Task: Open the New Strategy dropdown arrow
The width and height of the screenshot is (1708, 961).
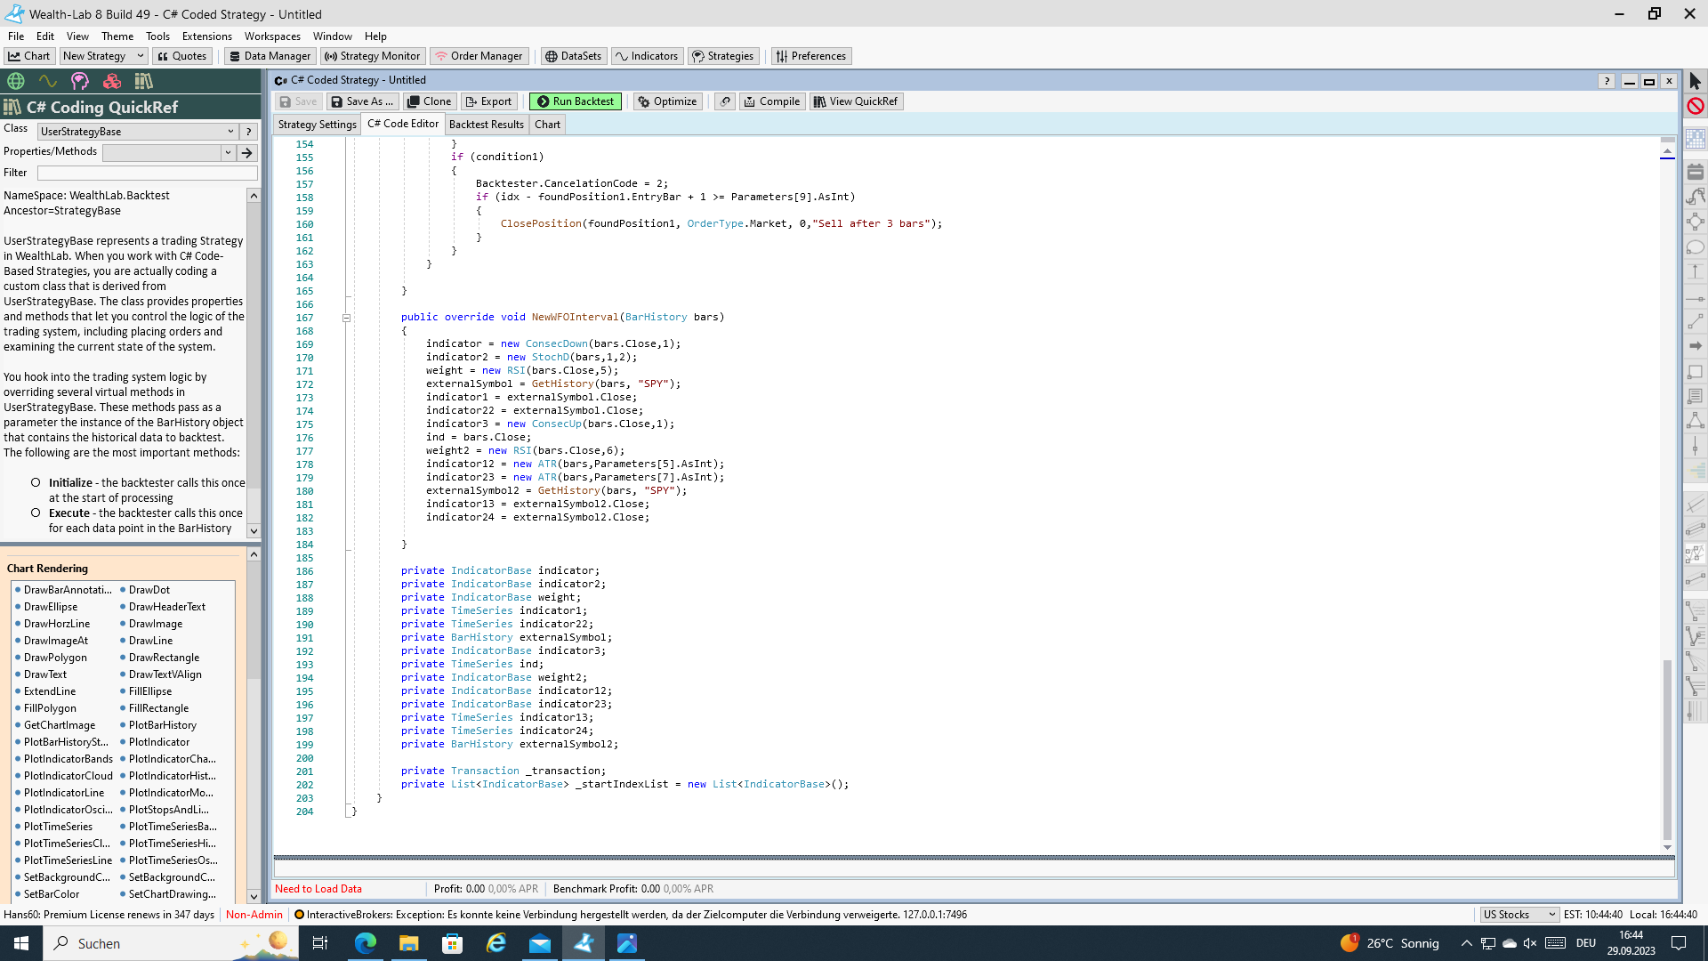Action: click(140, 56)
